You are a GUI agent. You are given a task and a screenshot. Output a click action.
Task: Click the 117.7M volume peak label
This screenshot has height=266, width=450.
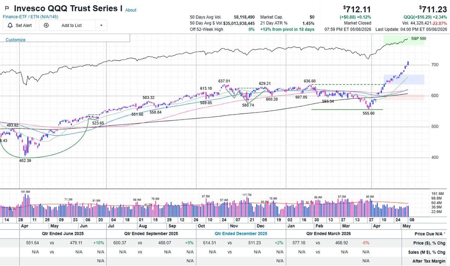pyautogui.click(x=247, y=195)
